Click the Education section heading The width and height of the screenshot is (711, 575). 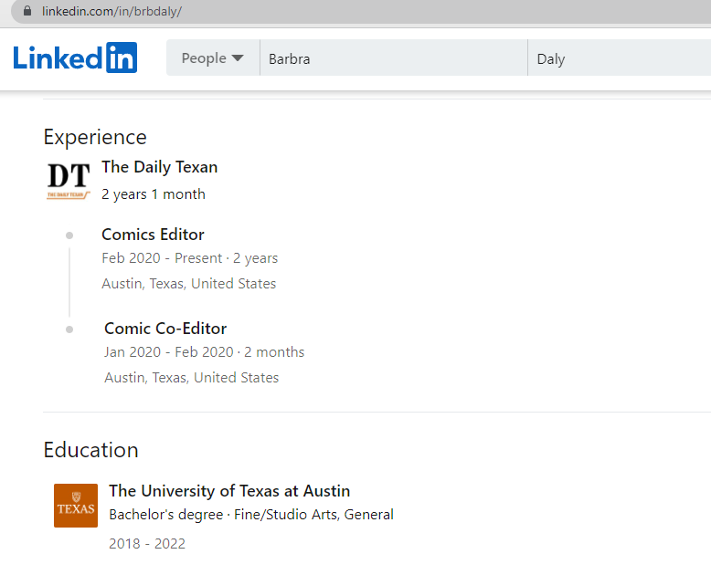[90, 450]
